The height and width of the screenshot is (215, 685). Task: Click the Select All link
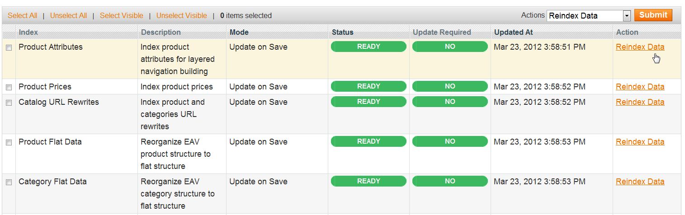pos(22,16)
